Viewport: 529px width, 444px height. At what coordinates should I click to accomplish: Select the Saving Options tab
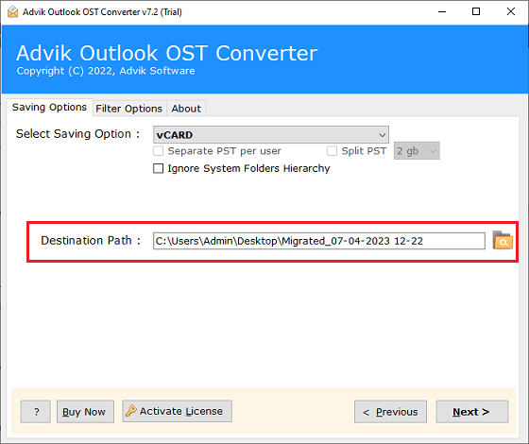(x=49, y=108)
